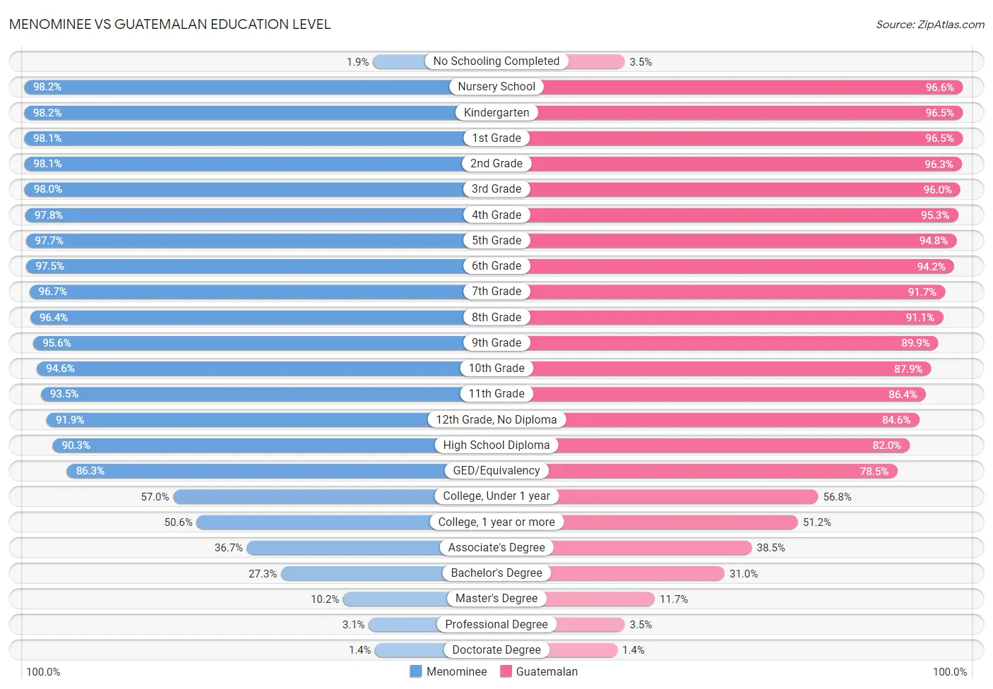Image resolution: width=993 pixels, height=689 pixels.
Task: Select the Professional Degree label
Action: pos(496,624)
